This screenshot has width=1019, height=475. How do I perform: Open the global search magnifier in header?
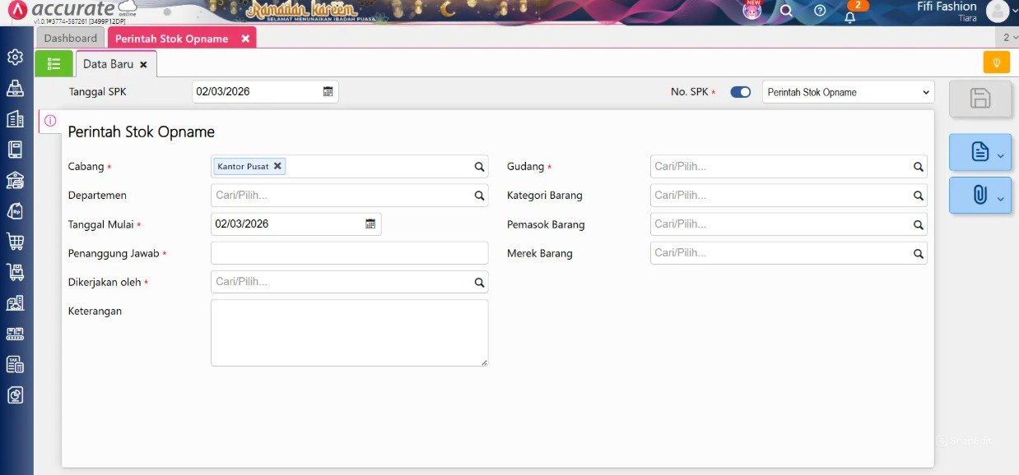(x=786, y=11)
